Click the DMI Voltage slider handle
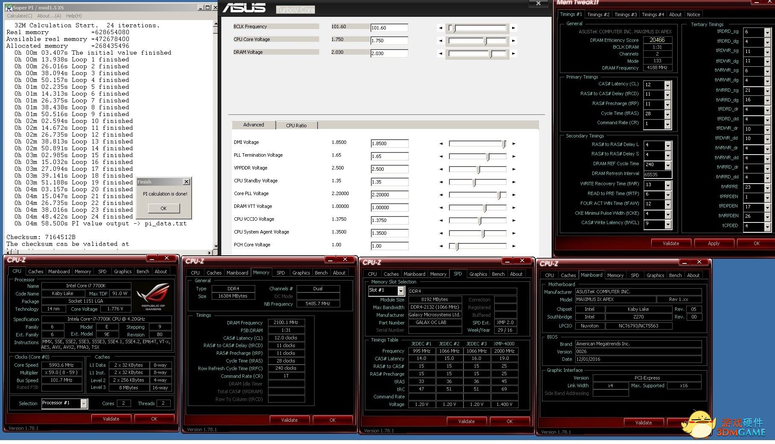Viewport: 775px width, 444px height. [504, 144]
